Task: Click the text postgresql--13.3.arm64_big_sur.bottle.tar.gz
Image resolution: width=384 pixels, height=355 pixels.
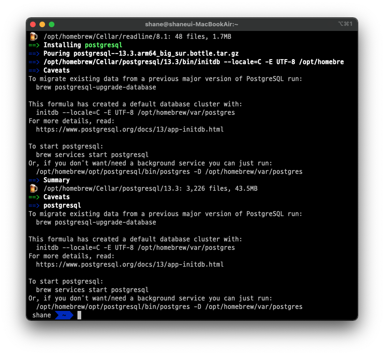Action: tap(156, 53)
